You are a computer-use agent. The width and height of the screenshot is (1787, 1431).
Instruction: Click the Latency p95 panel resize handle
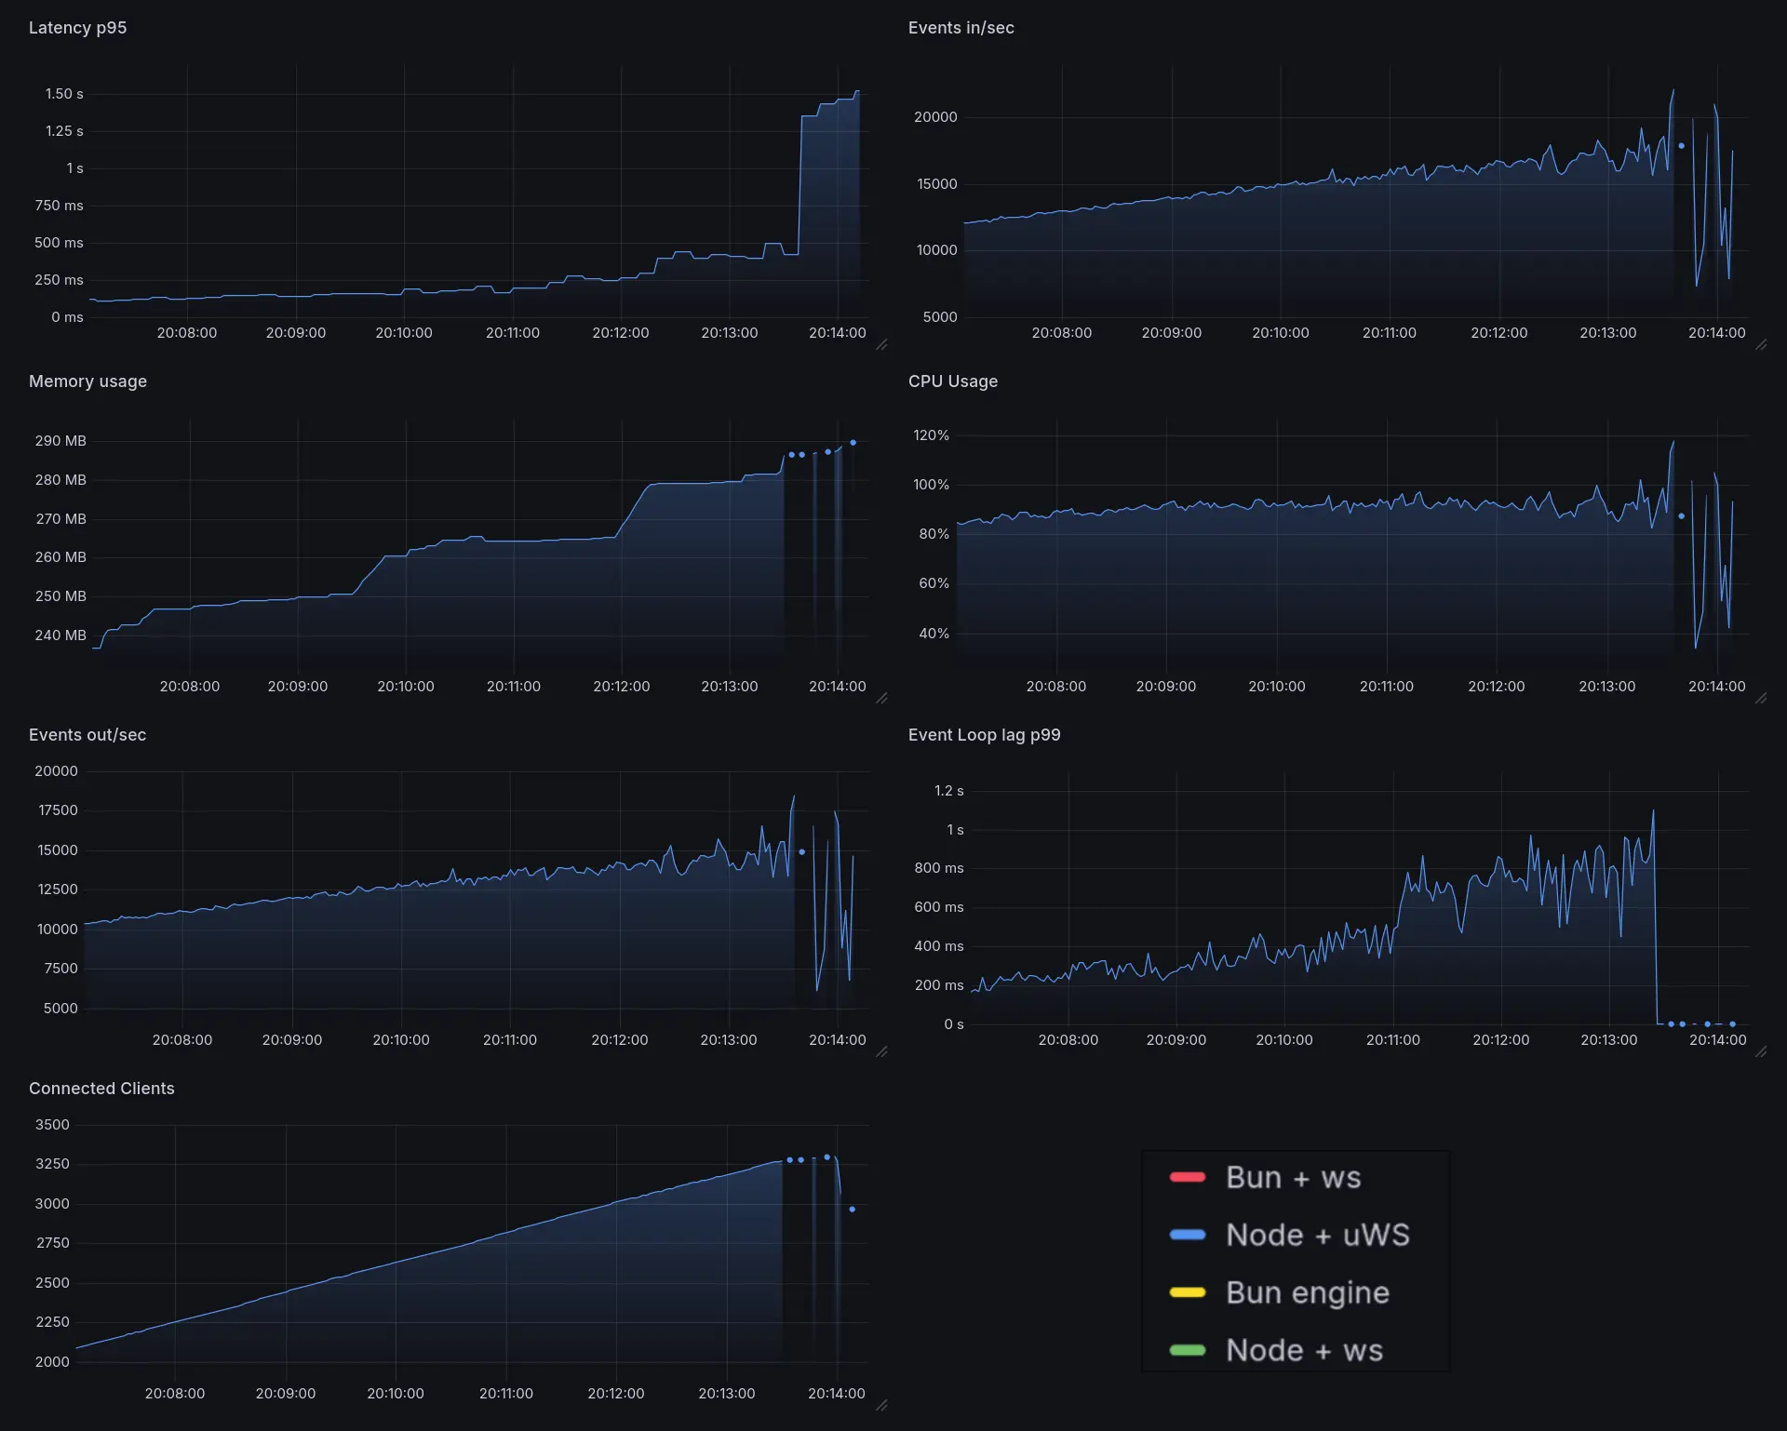881,345
